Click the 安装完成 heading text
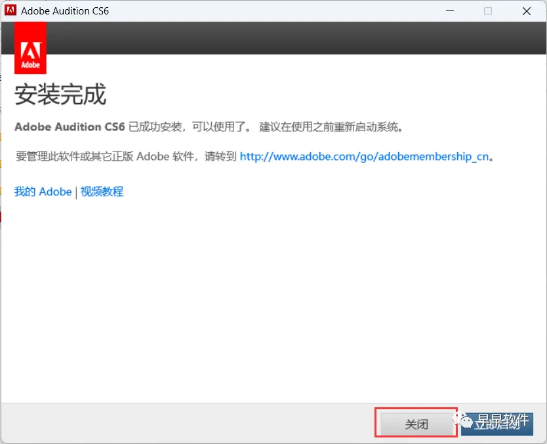The image size is (547, 444). (x=60, y=94)
